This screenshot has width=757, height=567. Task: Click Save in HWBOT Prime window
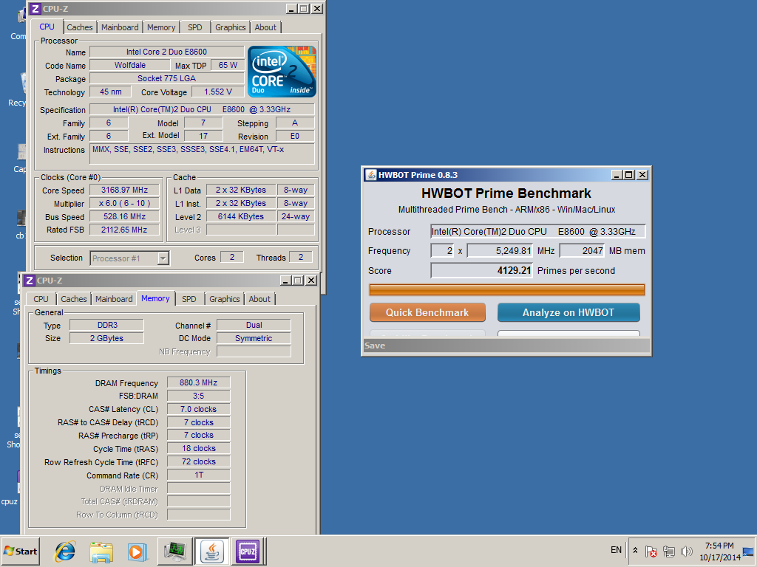click(375, 346)
